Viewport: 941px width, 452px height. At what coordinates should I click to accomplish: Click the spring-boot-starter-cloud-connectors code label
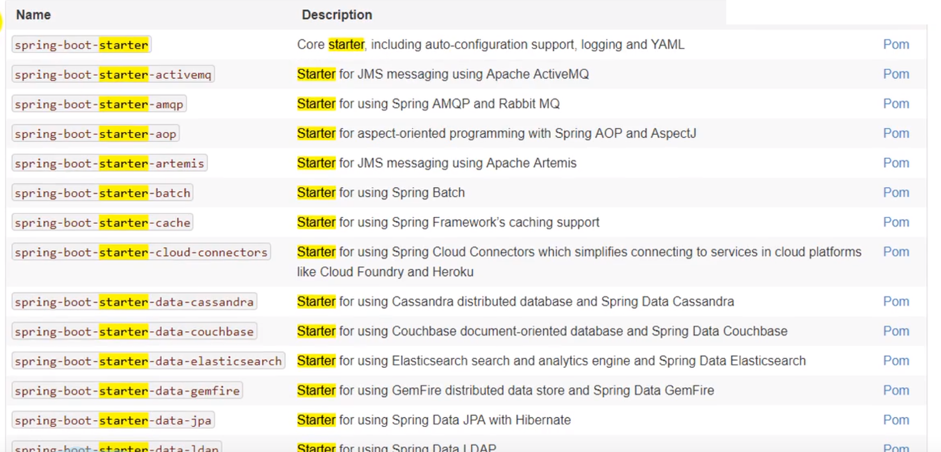pyautogui.click(x=141, y=252)
